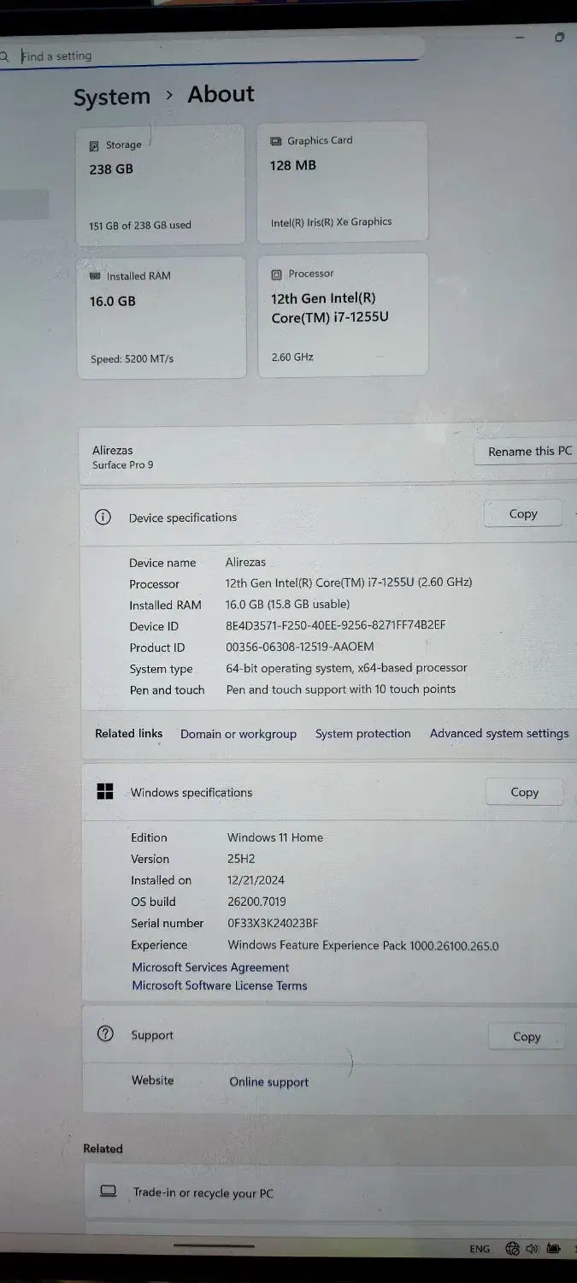577x1283 pixels.
Task: Click the network globe icon in the taskbar
Action: 512,1249
